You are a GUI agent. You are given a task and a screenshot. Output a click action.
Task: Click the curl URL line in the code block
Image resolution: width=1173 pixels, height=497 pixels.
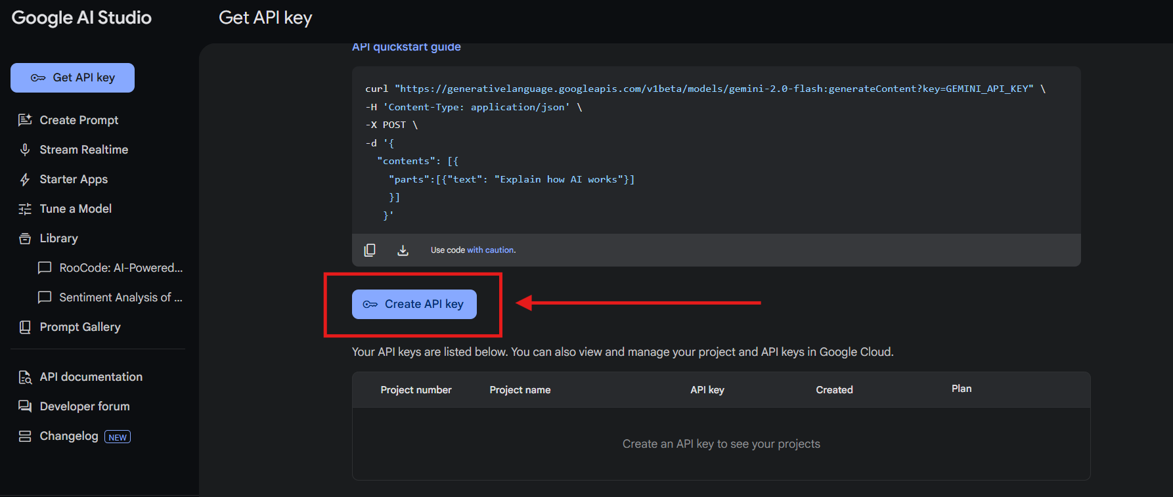click(705, 89)
